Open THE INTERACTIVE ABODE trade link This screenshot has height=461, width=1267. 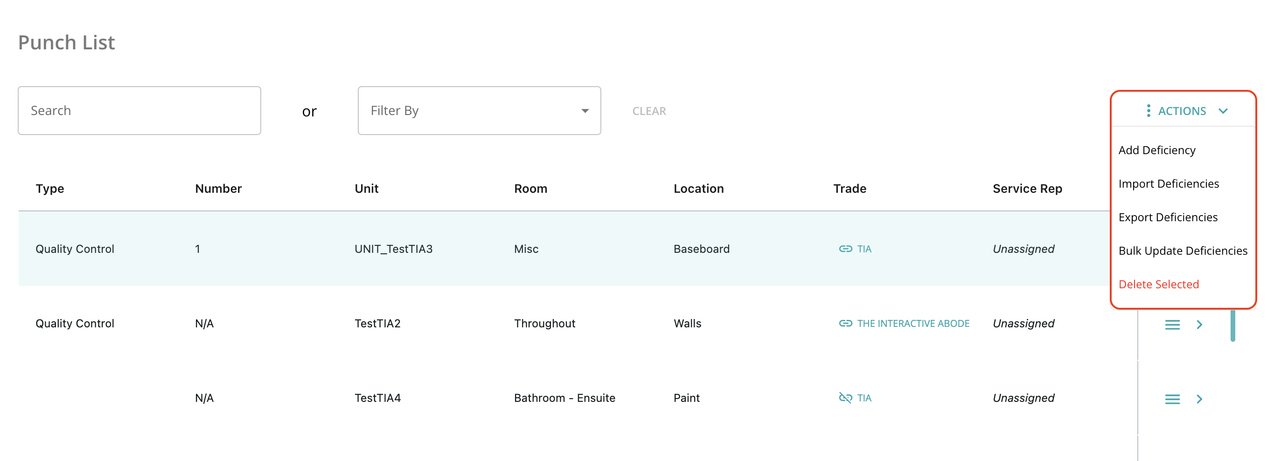913,324
